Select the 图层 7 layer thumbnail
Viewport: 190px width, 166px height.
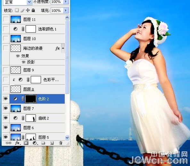[x=16, y=108]
